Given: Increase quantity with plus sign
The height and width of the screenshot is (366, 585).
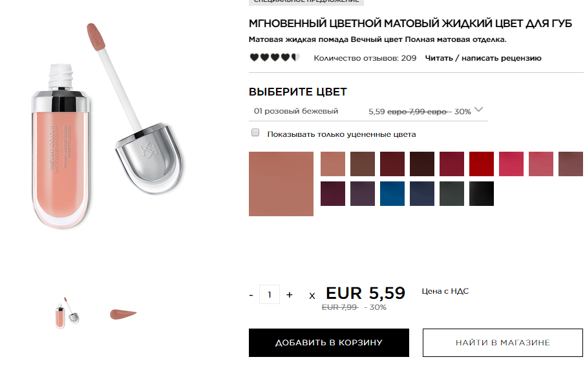Looking at the screenshot, I should tap(289, 295).
